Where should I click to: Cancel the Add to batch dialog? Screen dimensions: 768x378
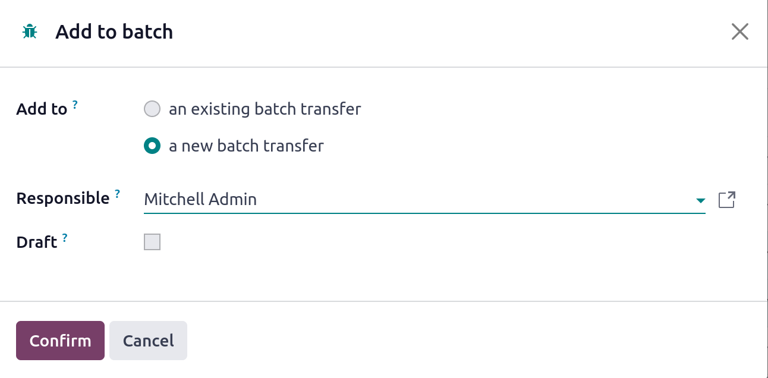click(148, 341)
